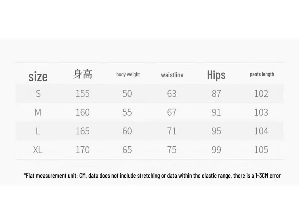Click height value 170 in XL row
Image resolution: width=299 pixels, height=224 pixels.
tap(83, 150)
